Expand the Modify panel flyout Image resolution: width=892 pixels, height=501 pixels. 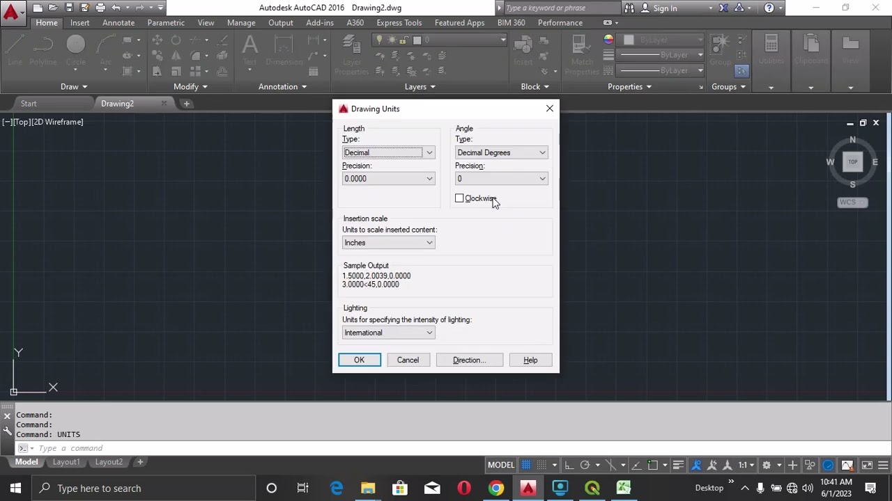pyautogui.click(x=190, y=87)
